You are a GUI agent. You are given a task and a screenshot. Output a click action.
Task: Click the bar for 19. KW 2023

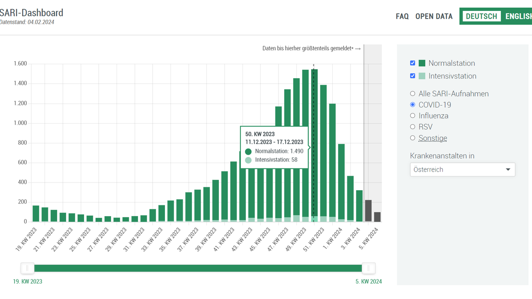point(36,213)
